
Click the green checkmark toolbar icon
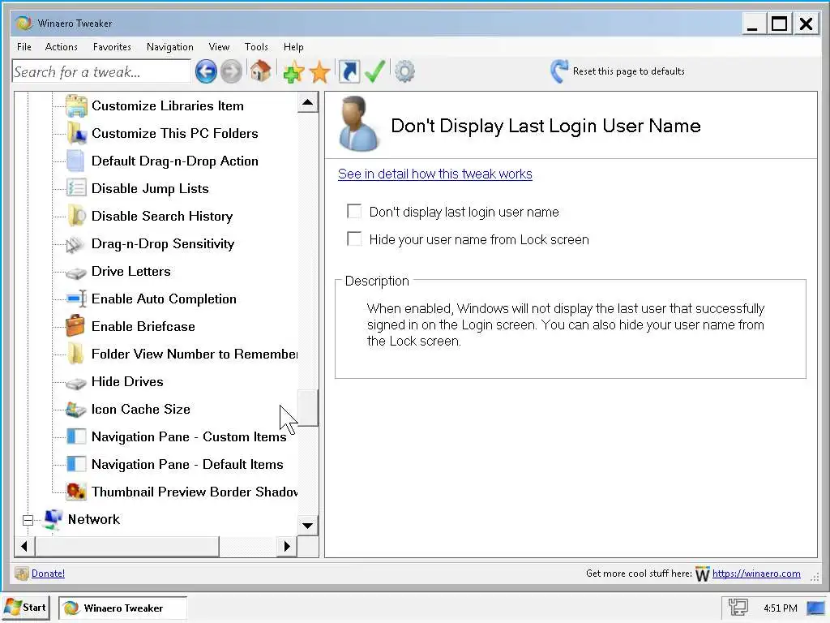coord(374,71)
